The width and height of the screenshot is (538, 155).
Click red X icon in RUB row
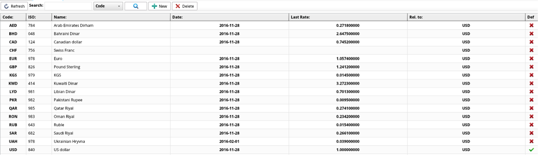pos(531,125)
